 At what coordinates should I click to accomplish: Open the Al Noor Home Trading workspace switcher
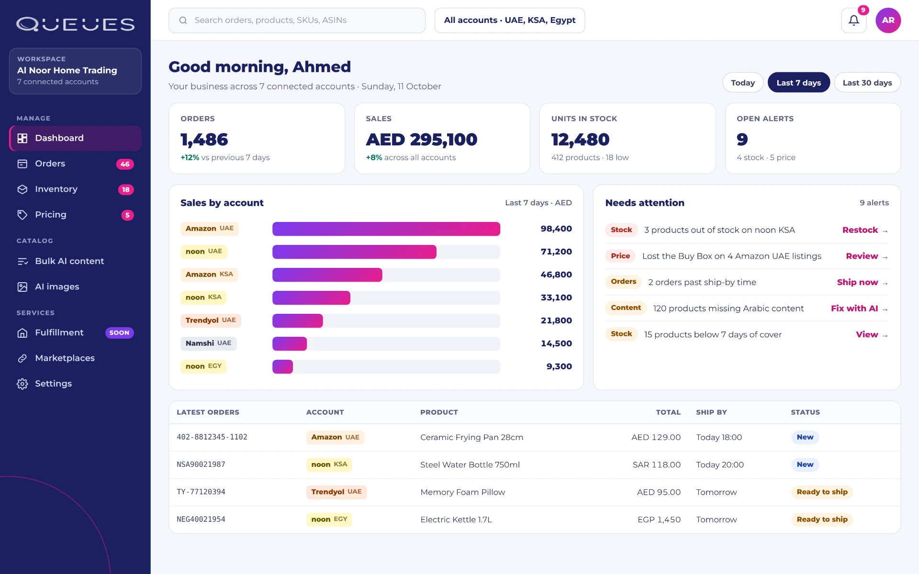coord(75,71)
